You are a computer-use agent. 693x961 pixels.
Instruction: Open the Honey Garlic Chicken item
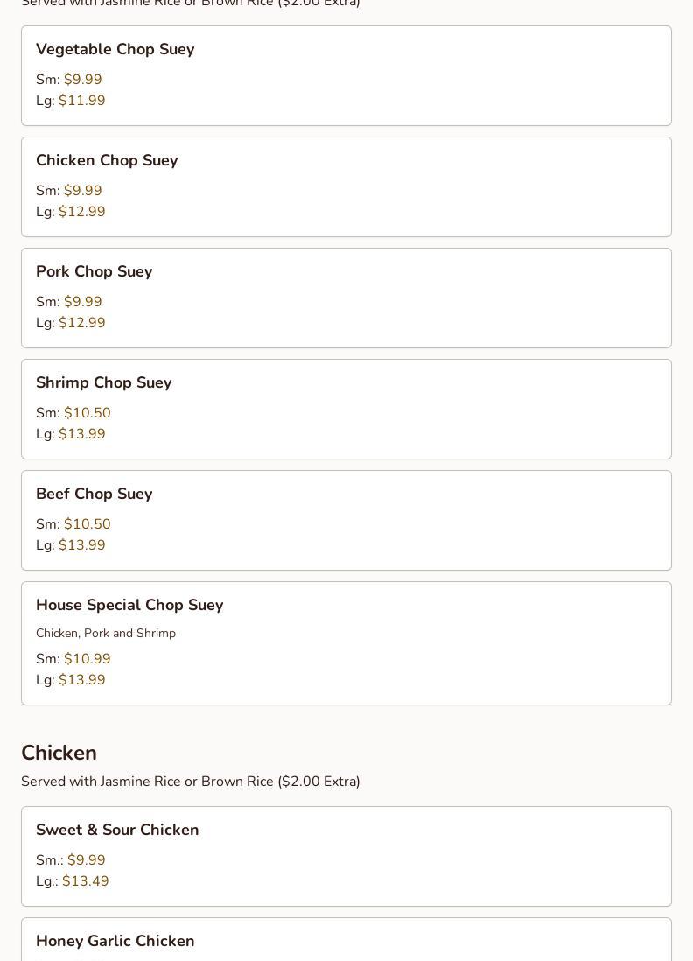pyautogui.click(x=346, y=939)
